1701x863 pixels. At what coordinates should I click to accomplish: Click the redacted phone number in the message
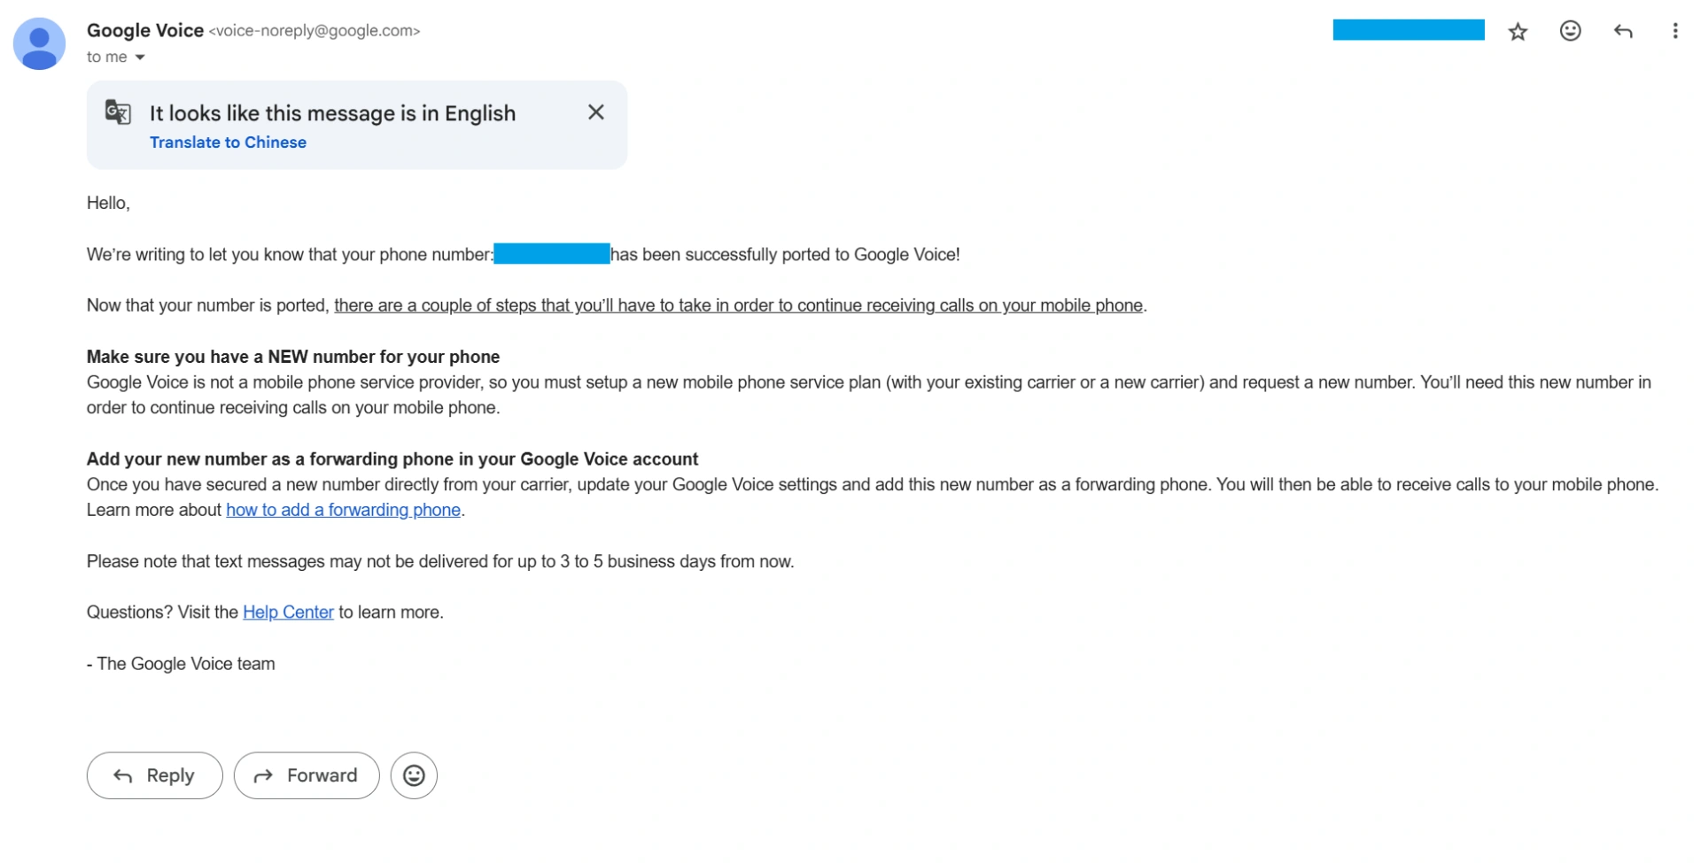click(551, 255)
